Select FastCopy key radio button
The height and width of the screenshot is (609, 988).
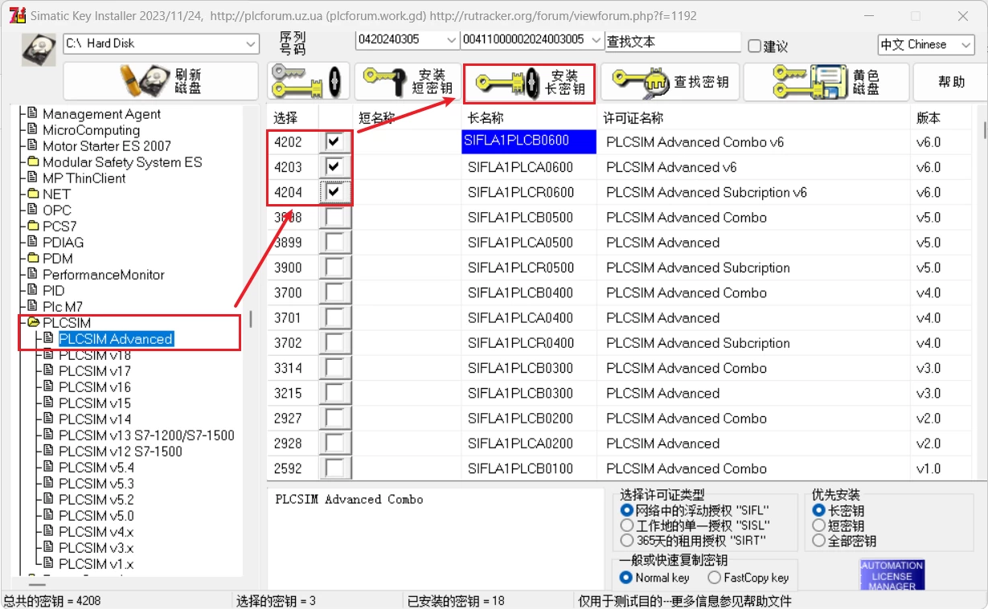[714, 578]
